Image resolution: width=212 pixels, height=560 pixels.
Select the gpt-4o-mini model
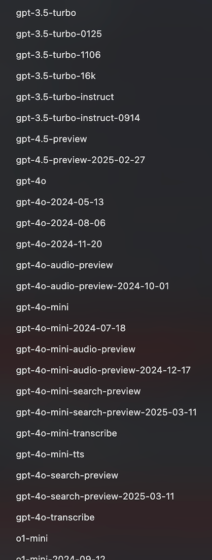coord(42,307)
